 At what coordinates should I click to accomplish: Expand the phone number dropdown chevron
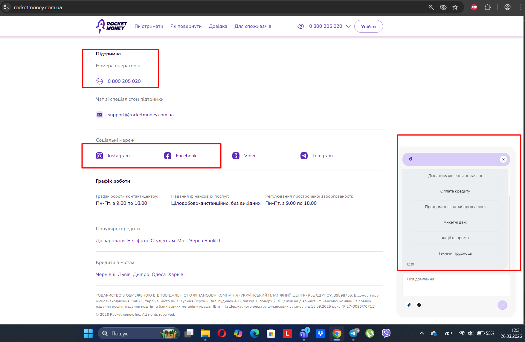click(348, 26)
